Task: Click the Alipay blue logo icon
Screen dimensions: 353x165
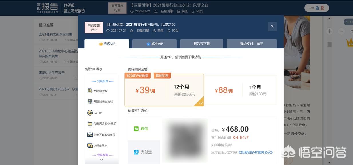Action: (x=136, y=152)
